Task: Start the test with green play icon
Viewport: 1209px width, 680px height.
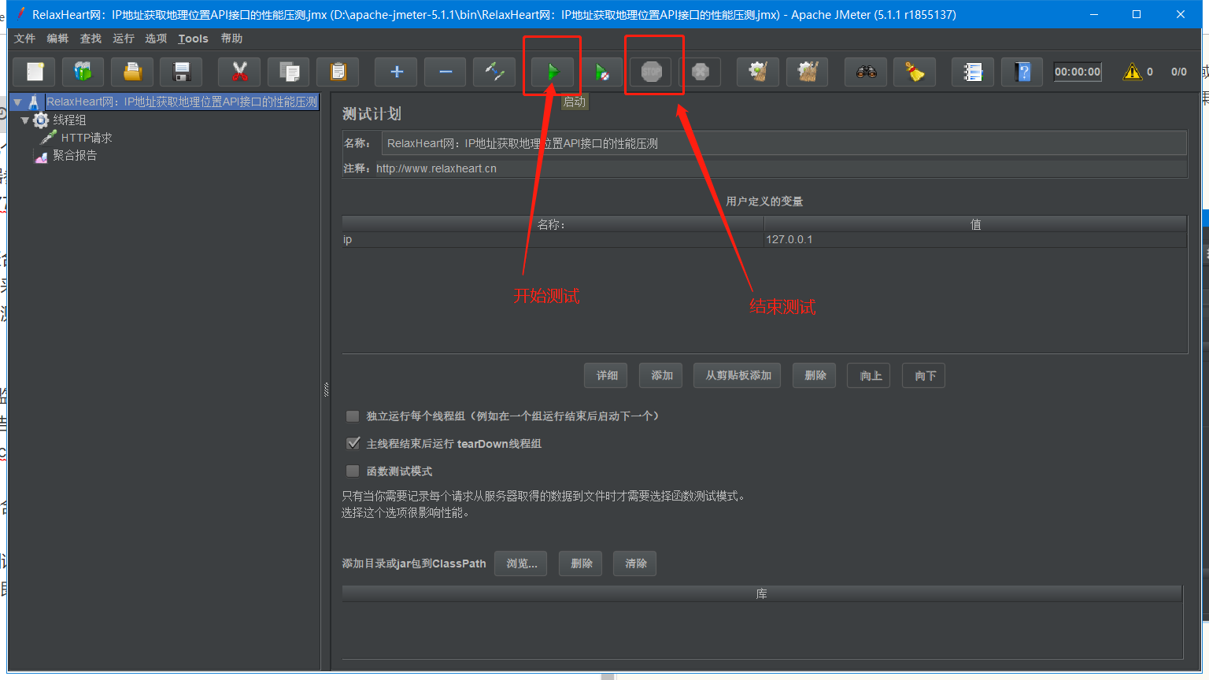Action: [553, 72]
